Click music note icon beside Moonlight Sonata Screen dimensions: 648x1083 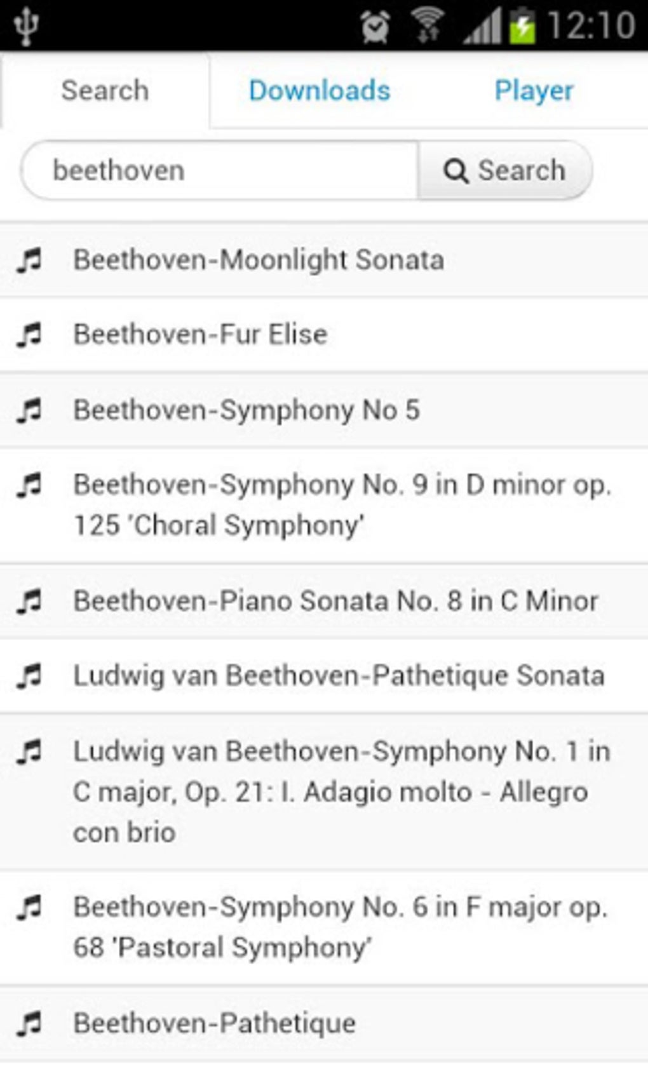coord(29,260)
